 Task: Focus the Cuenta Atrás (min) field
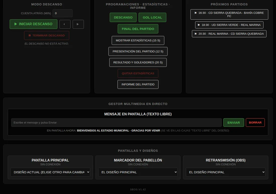pyautogui.click(x=62, y=13)
